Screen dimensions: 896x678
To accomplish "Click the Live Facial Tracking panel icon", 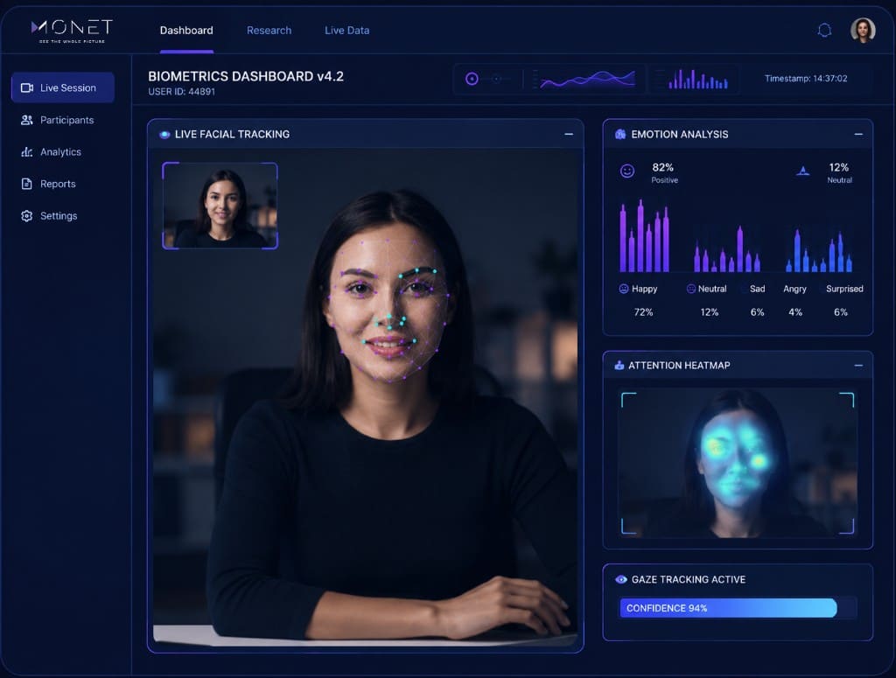I will click(x=164, y=135).
